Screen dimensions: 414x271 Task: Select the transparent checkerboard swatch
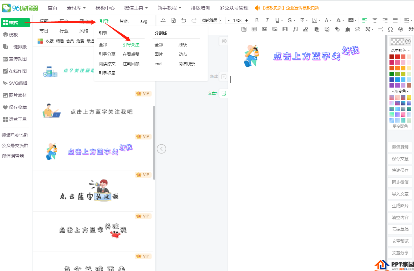pyautogui.click(x=397, y=41)
